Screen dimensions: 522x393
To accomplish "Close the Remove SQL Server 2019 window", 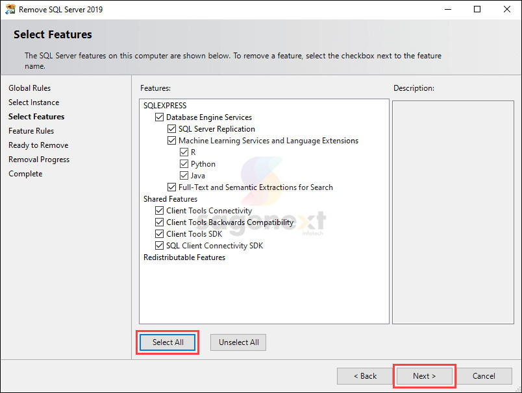I will tap(506, 9).
